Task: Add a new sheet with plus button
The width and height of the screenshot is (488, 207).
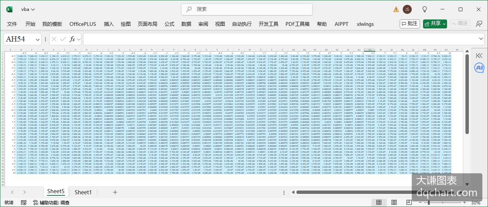Action: [115, 192]
